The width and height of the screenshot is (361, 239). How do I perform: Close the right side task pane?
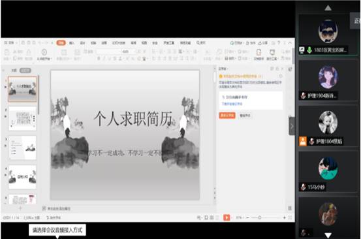tap(283, 69)
